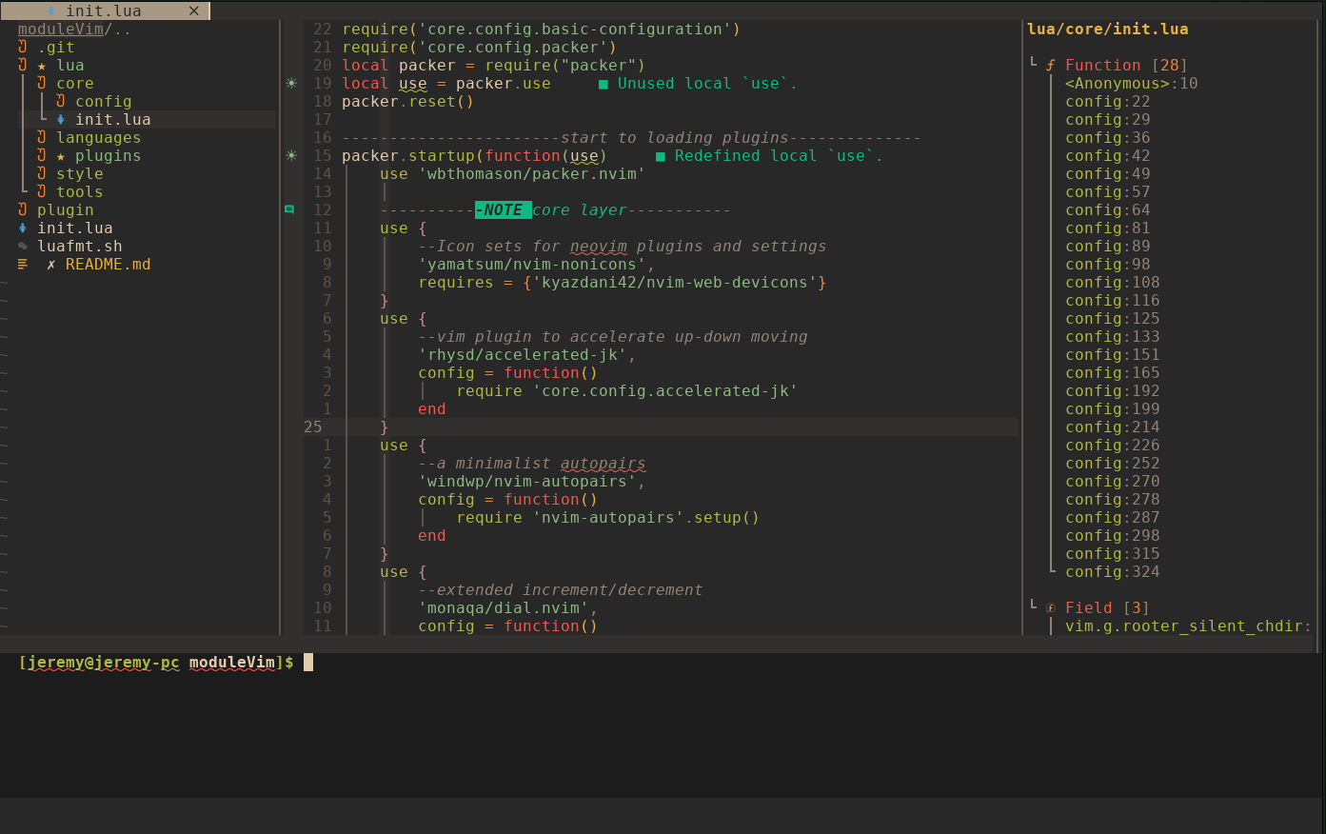The image size is (1326, 834).
Task: Jump to <Anonymous>:10 in outline
Action: tap(1132, 84)
